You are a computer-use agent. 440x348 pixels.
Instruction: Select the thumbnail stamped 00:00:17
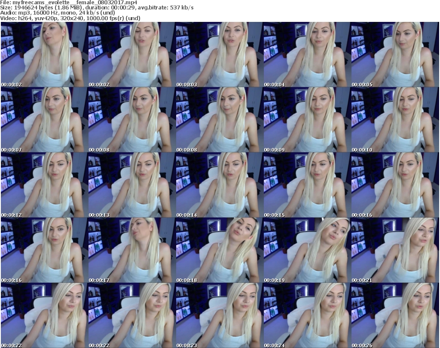(132, 250)
